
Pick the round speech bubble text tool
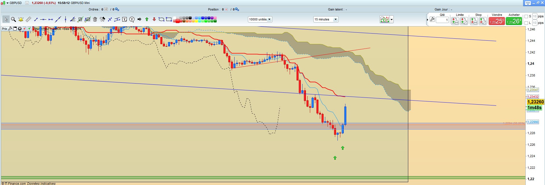pyautogui.click(x=132, y=19)
